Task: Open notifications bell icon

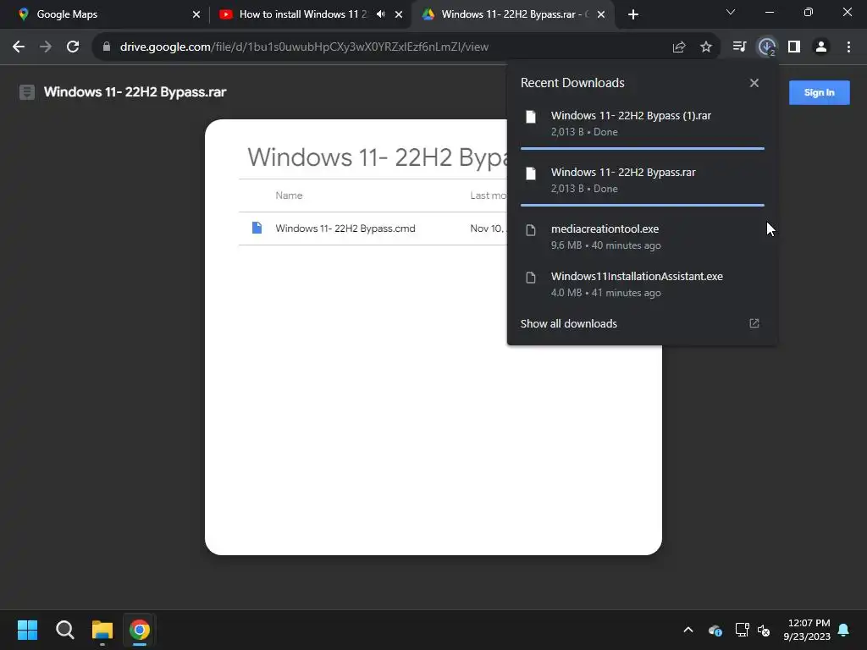Action: coord(844,630)
